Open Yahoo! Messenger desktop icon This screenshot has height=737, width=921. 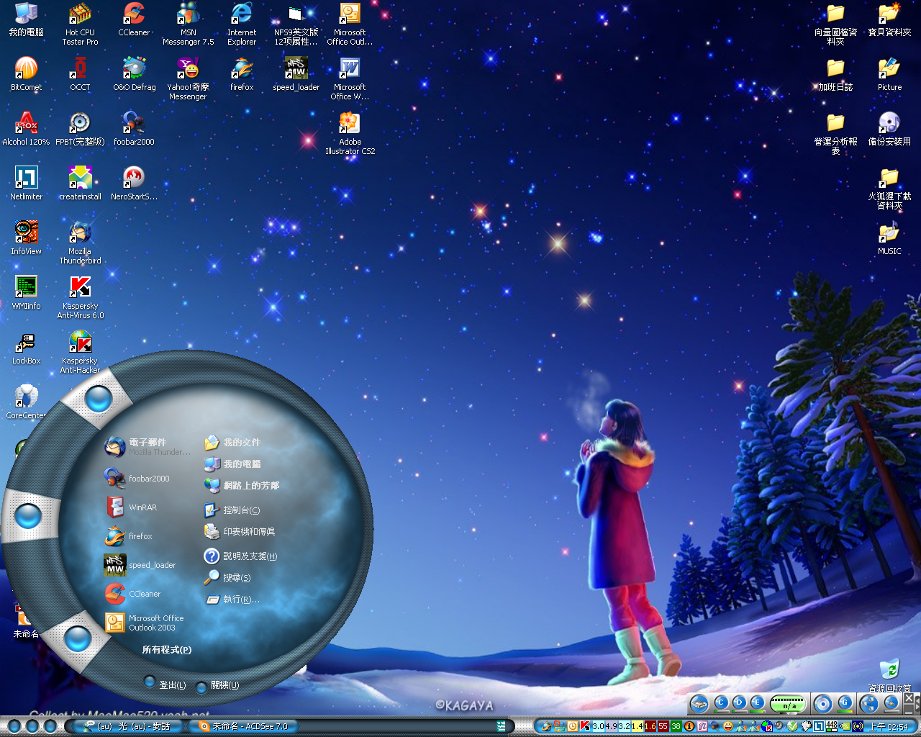coord(188,70)
